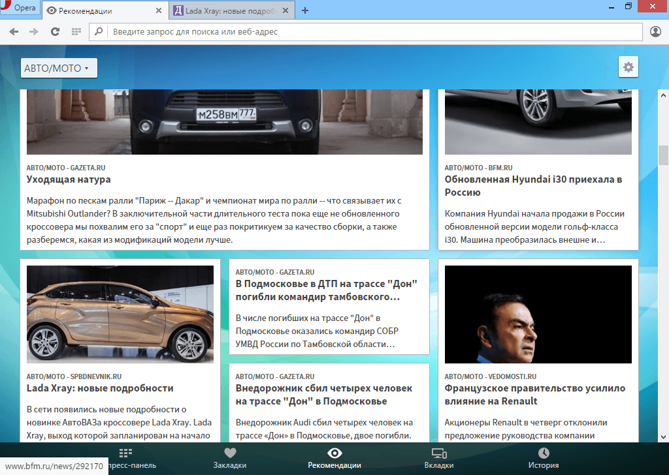669x475 pixels.
Task: Click the scrollbar up arrow
Action: [663, 95]
